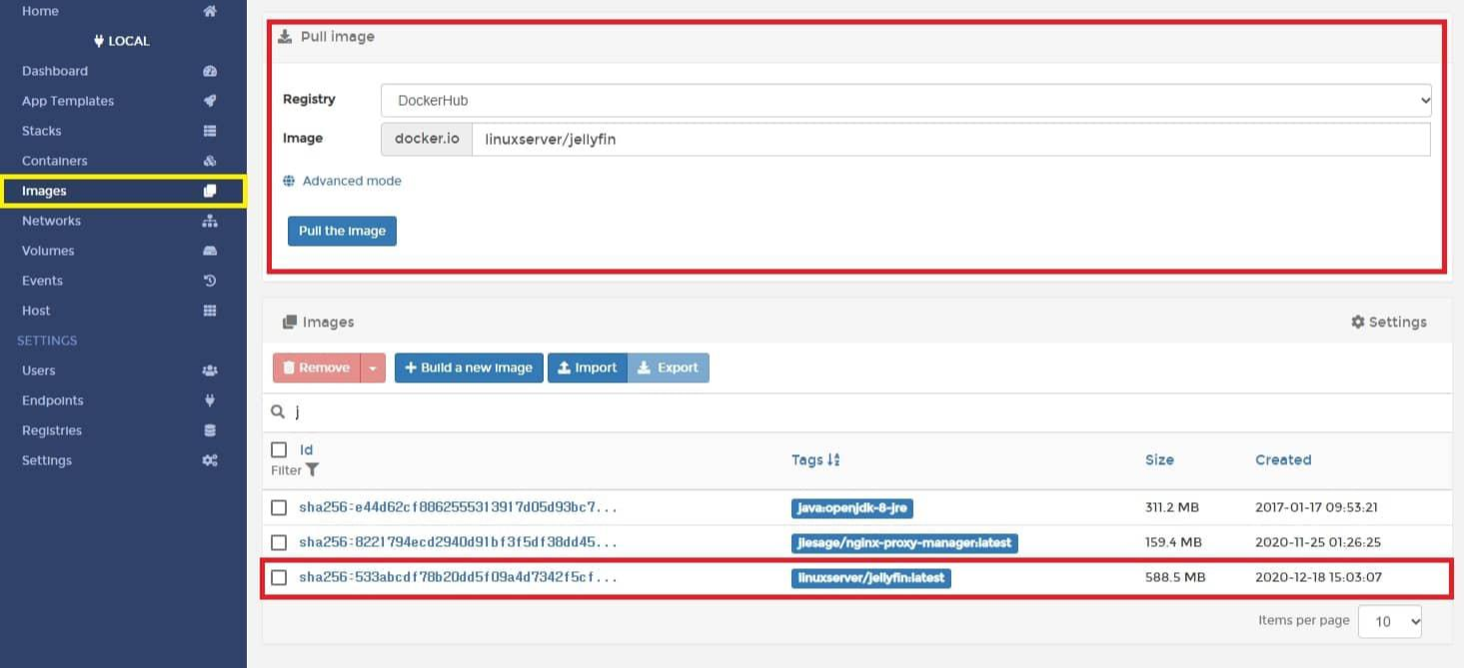1464x668 pixels.
Task: Click the Users group icon
Action: coord(210,370)
